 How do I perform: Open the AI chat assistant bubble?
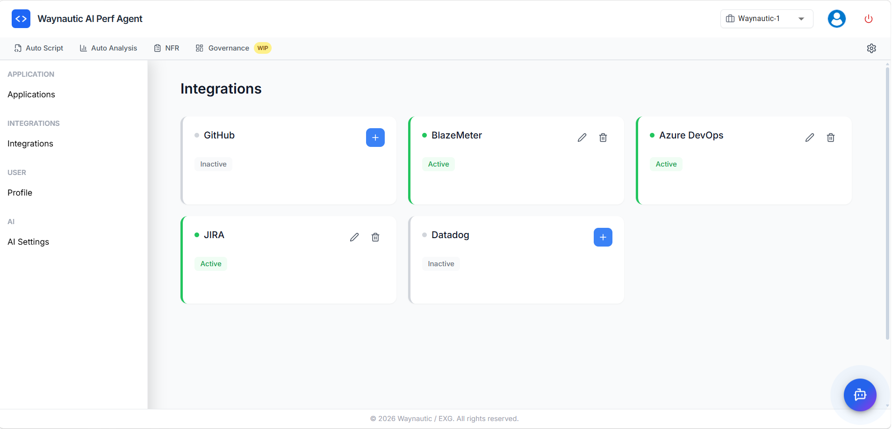[x=860, y=395]
